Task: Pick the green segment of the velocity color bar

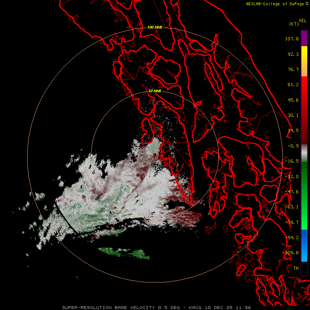Action: pos(304,196)
